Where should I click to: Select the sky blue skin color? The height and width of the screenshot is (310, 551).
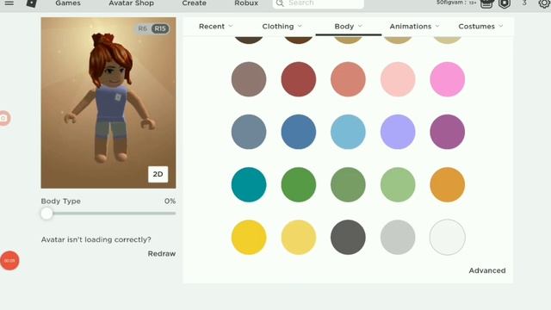tap(348, 132)
